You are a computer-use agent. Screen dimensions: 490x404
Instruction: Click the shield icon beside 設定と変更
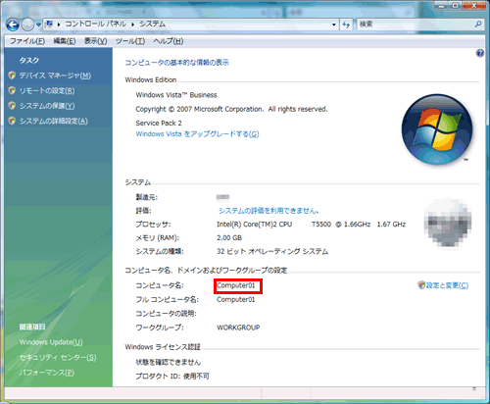[x=421, y=285]
